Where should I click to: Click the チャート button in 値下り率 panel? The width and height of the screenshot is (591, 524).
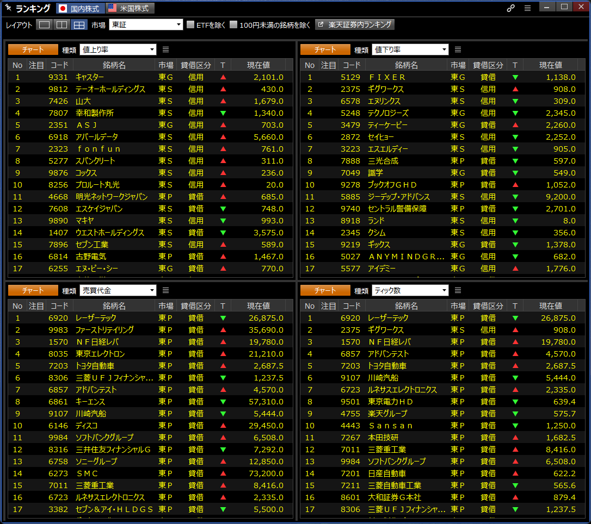[325, 49]
